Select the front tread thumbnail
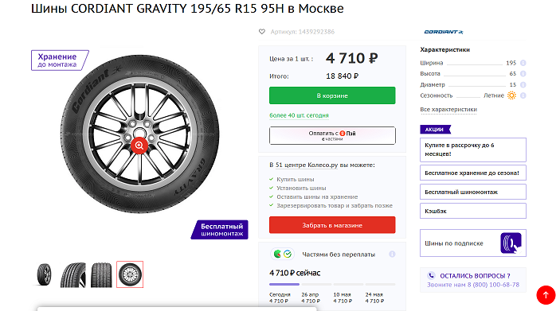 click(101, 274)
